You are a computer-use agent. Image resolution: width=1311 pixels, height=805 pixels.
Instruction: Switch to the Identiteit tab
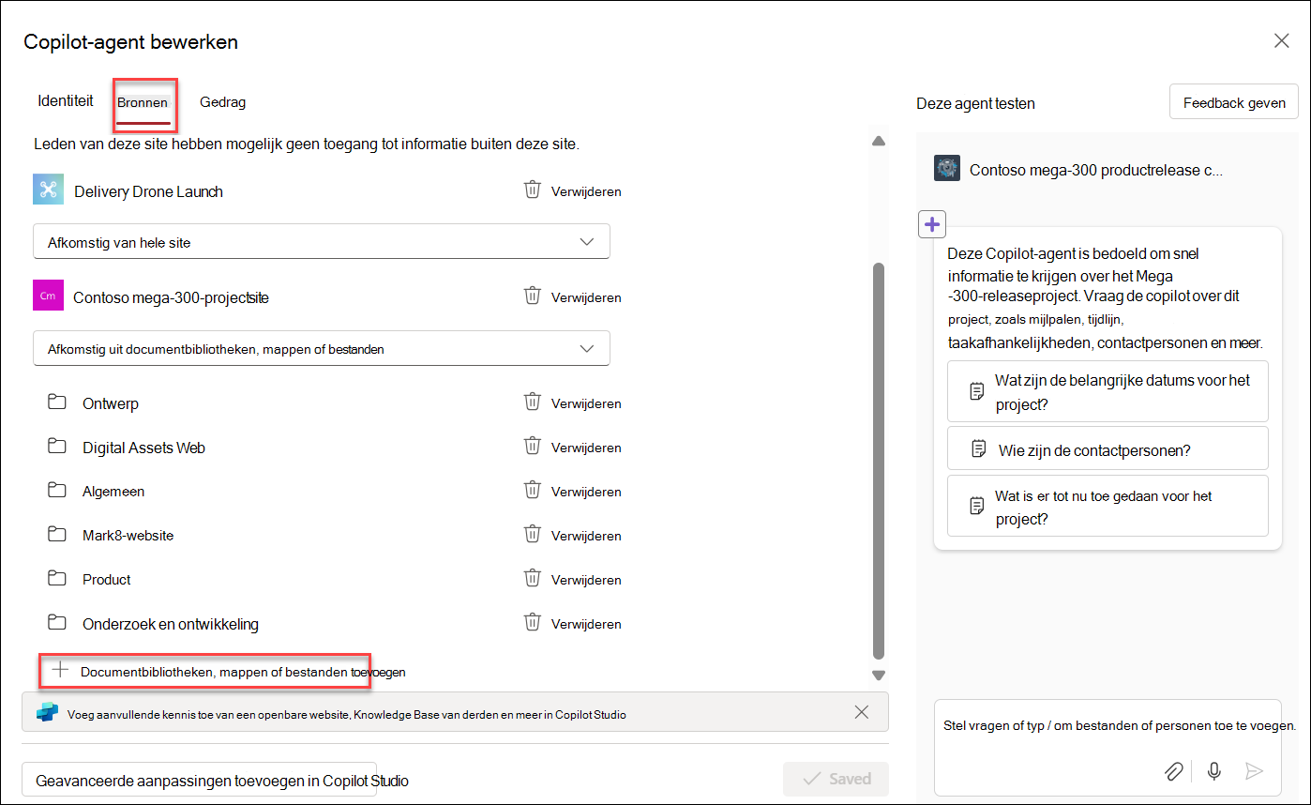(x=66, y=100)
